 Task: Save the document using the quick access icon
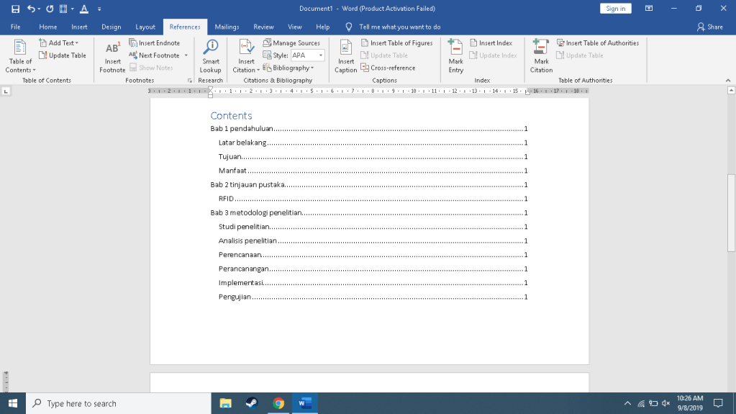coord(15,9)
